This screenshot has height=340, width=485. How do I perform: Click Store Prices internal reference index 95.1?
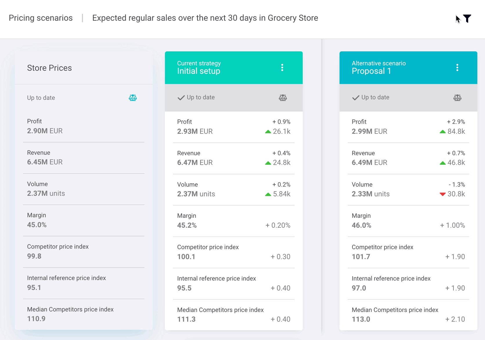(34, 287)
